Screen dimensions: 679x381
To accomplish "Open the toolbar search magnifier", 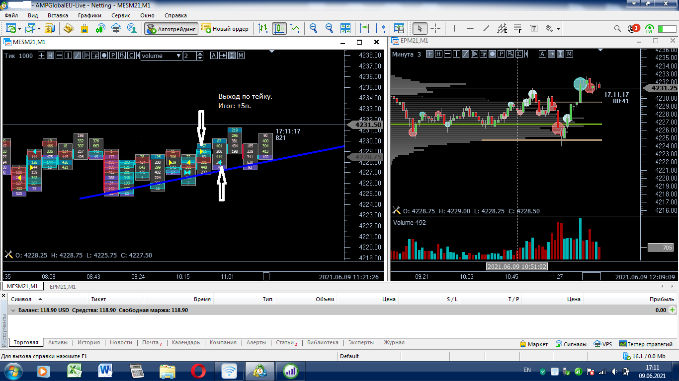I will click(617, 28).
